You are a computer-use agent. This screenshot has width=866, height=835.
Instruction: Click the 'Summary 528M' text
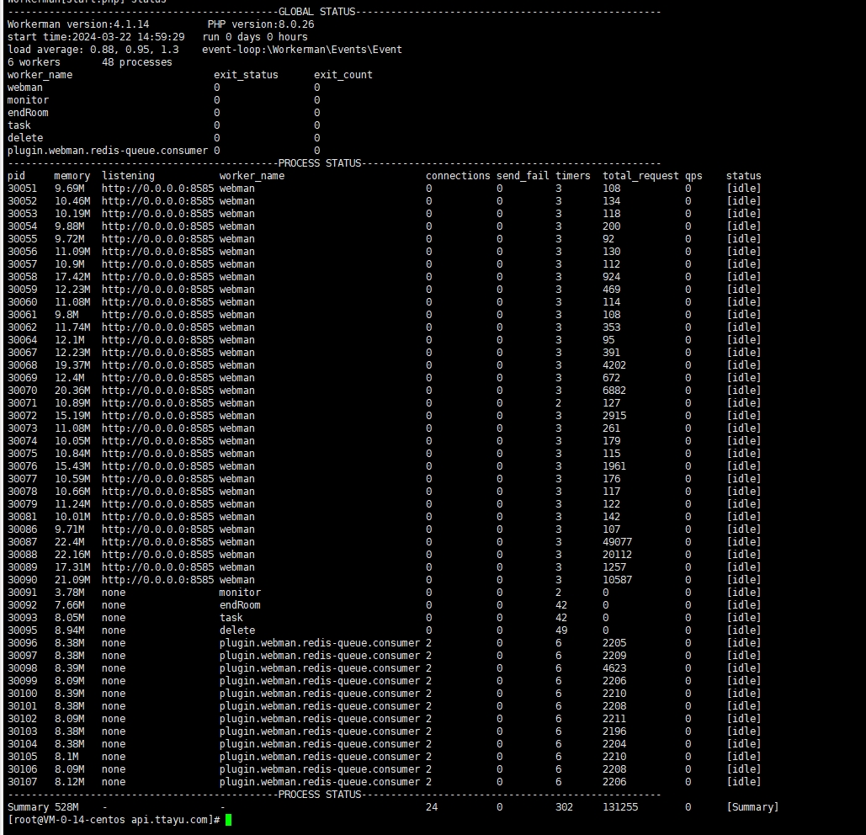point(43,807)
